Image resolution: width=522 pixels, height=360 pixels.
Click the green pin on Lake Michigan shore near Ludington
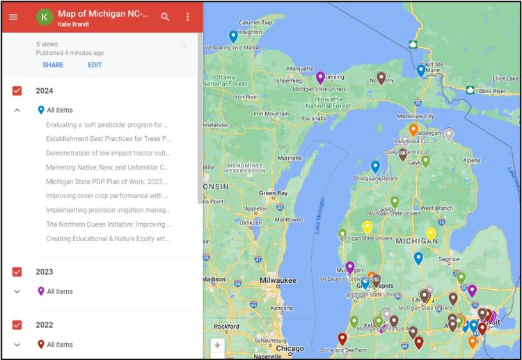[x=342, y=234]
